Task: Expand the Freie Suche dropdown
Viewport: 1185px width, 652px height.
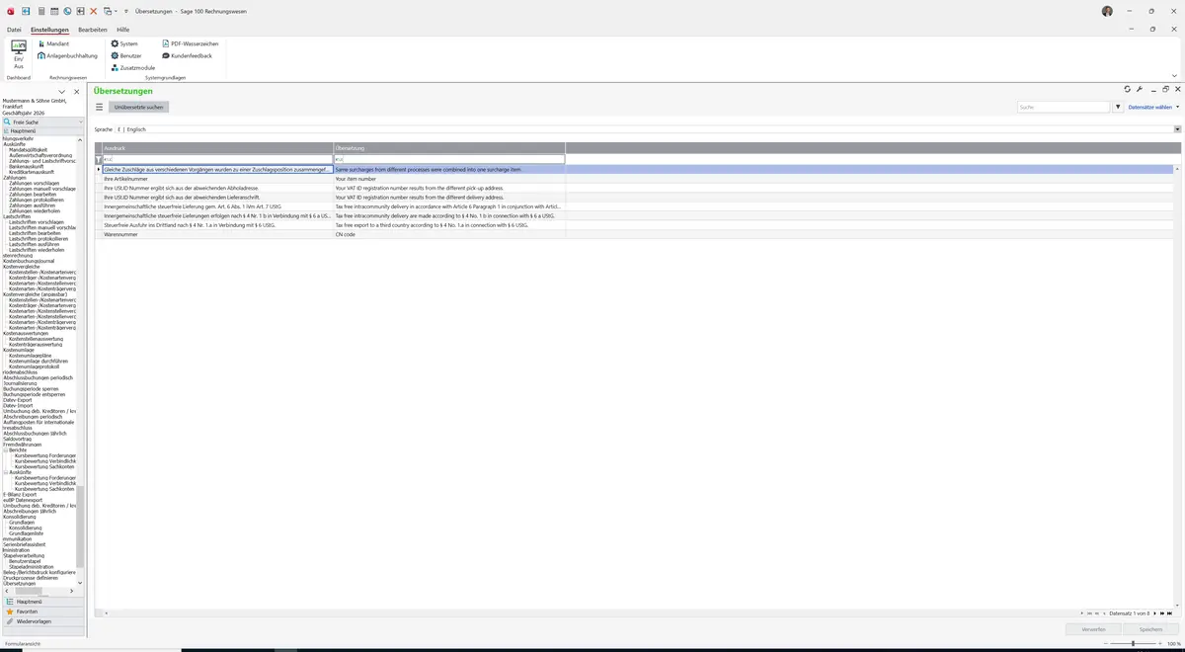Action: pyautogui.click(x=82, y=122)
